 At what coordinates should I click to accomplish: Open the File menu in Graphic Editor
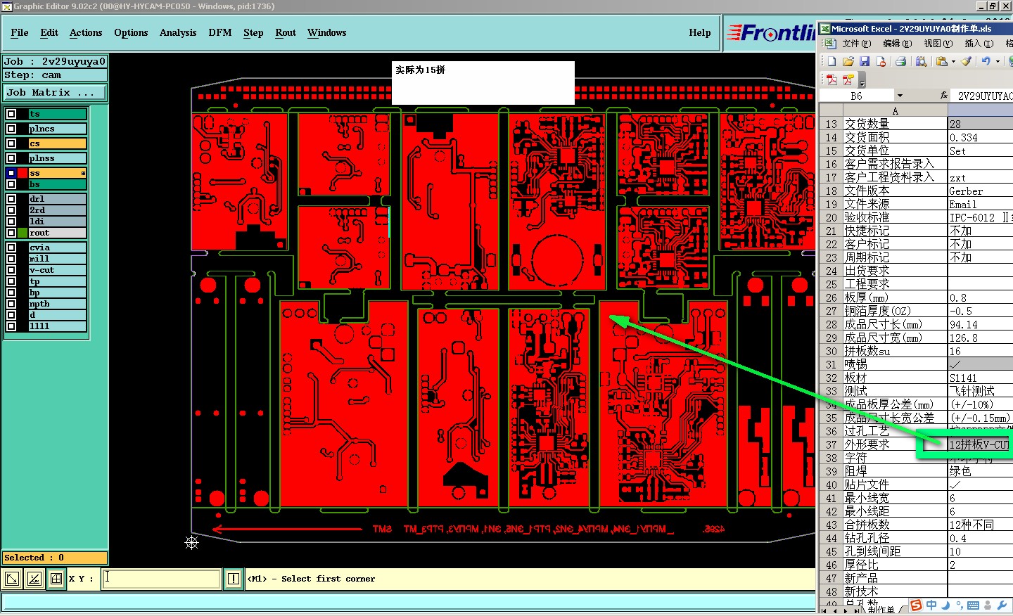click(20, 32)
